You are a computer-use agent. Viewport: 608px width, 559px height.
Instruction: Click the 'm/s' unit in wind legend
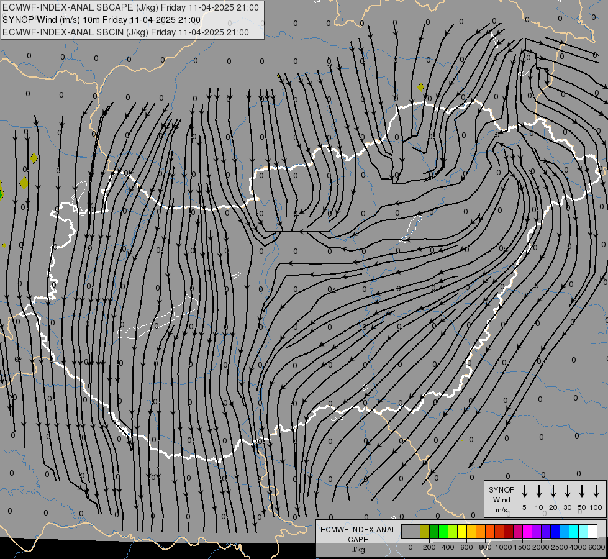pos(501,510)
